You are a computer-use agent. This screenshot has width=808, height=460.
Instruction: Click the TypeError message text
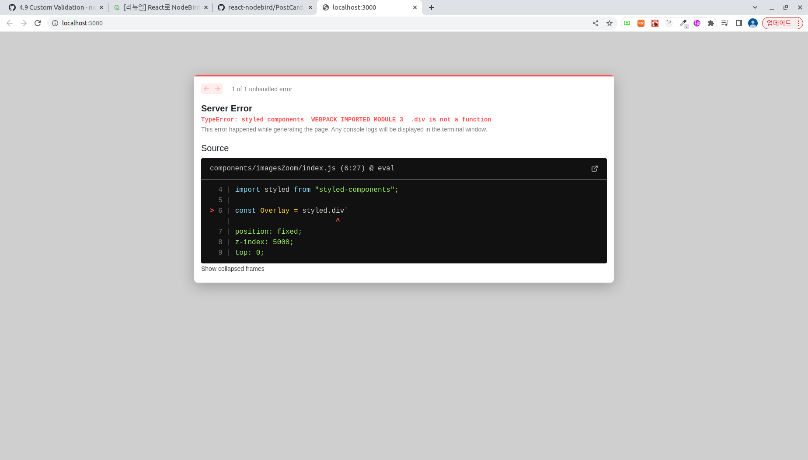tap(346, 119)
